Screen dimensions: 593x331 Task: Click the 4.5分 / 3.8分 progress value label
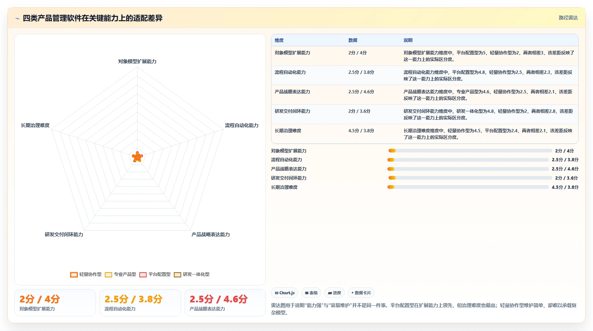pyautogui.click(x=565, y=187)
